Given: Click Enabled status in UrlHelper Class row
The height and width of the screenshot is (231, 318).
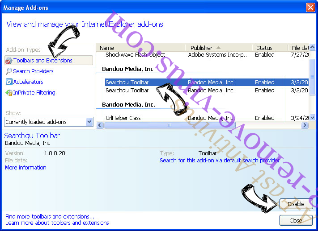Looking at the screenshot, I should (x=265, y=118).
